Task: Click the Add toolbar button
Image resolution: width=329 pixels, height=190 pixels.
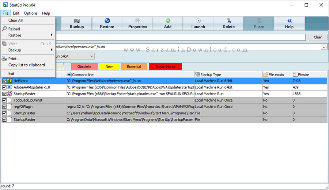Action: pos(168,24)
